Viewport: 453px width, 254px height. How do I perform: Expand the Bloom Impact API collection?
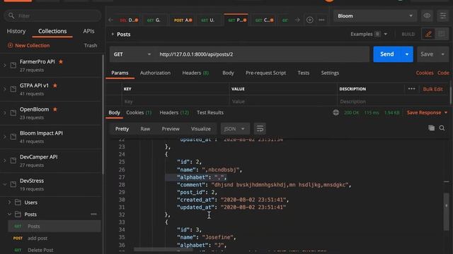[5, 137]
